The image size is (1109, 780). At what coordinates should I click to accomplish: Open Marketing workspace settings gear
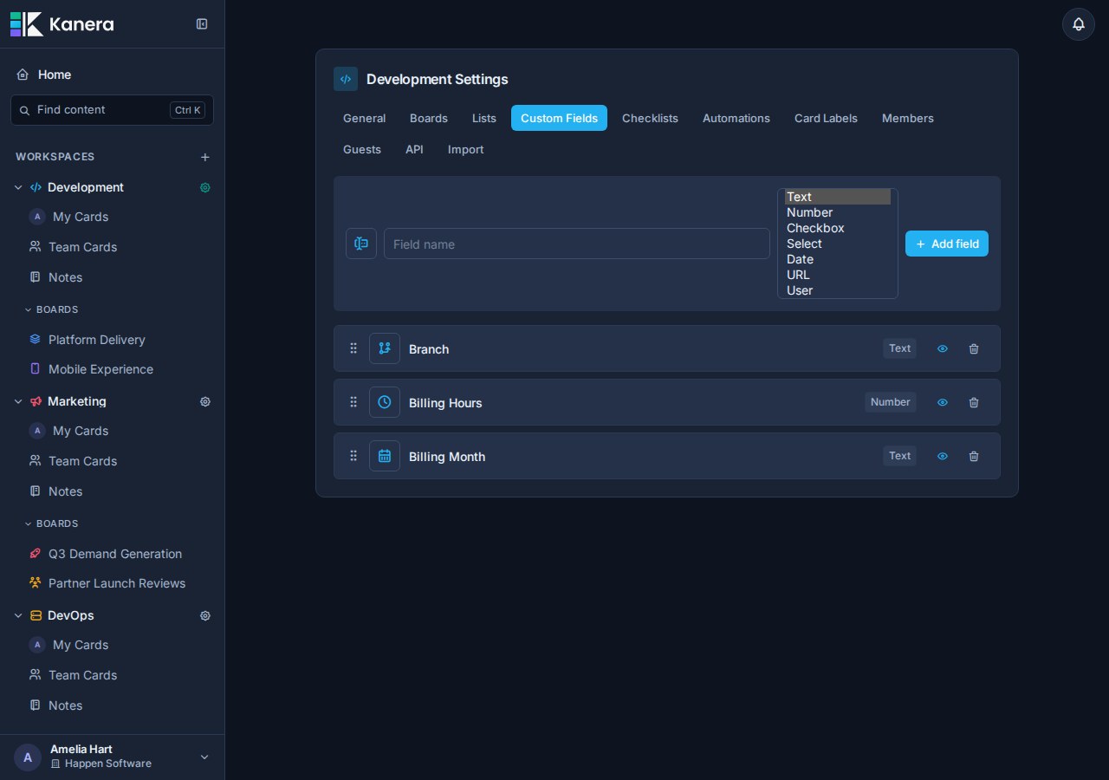(205, 401)
